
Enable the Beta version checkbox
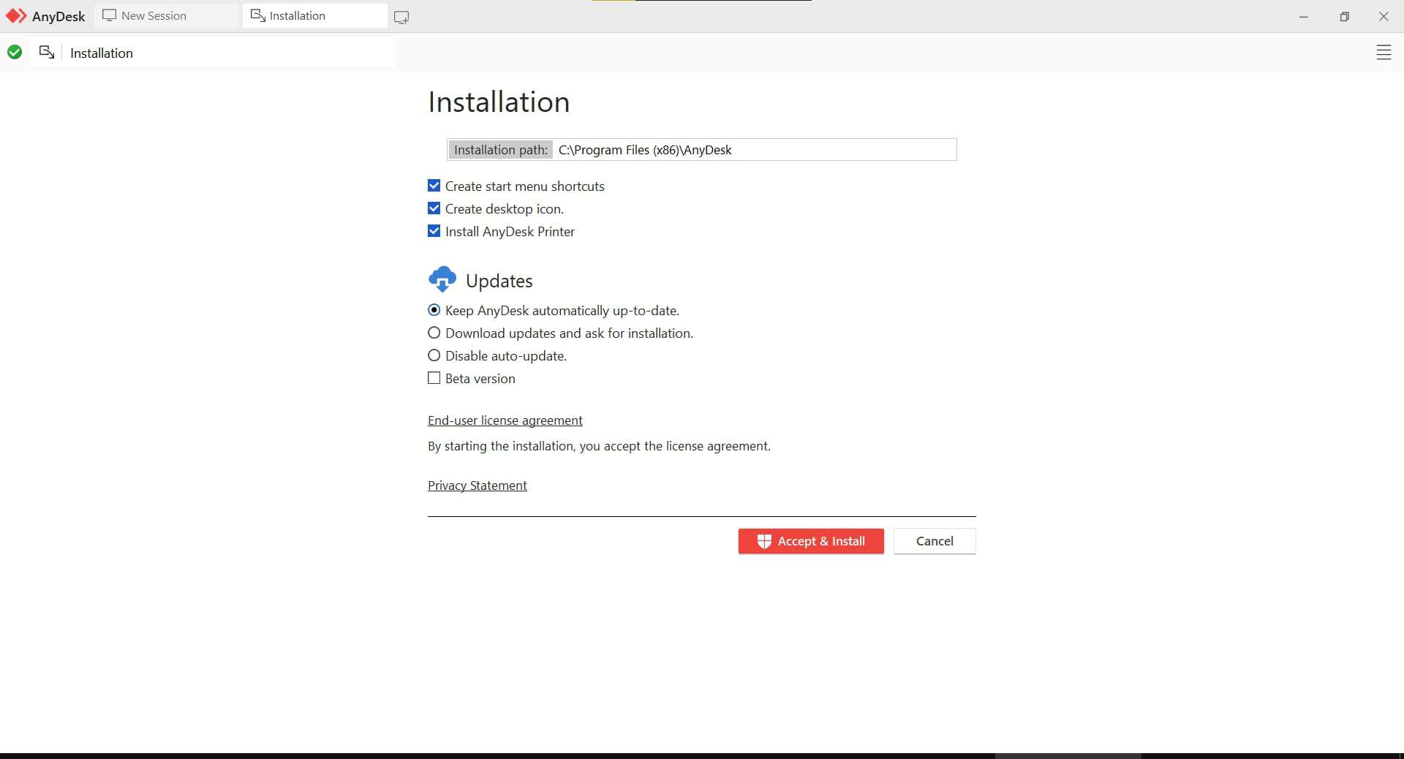tap(434, 378)
